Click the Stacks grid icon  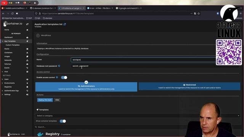click(x=27, y=49)
